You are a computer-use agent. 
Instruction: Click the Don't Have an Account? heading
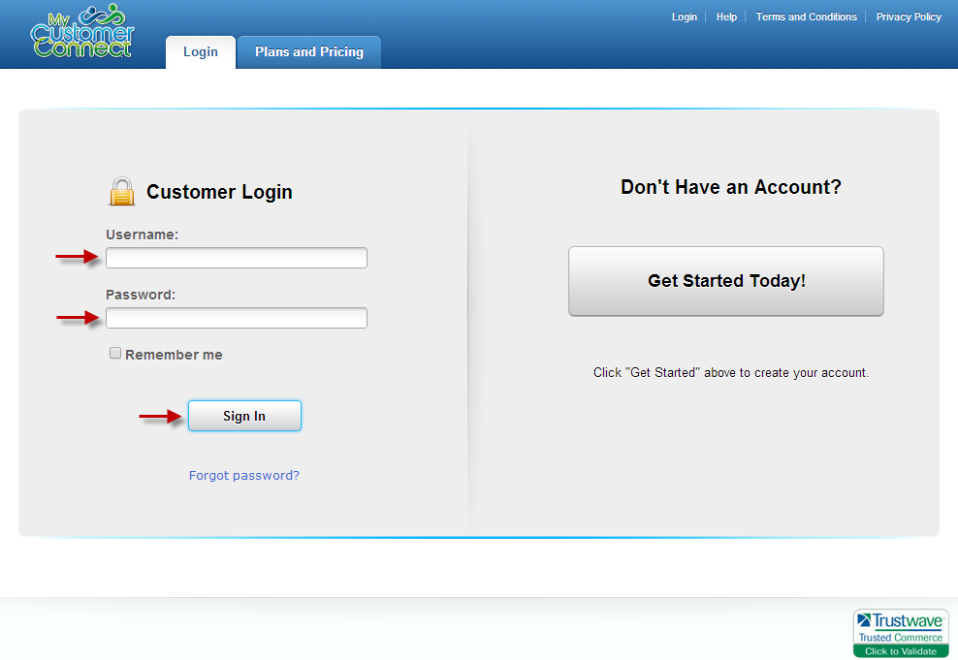point(730,187)
